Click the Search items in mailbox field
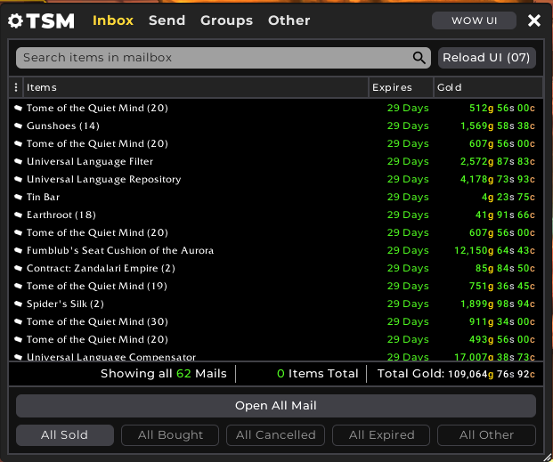The height and width of the screenshot is (462, 553). coord(214,58)
